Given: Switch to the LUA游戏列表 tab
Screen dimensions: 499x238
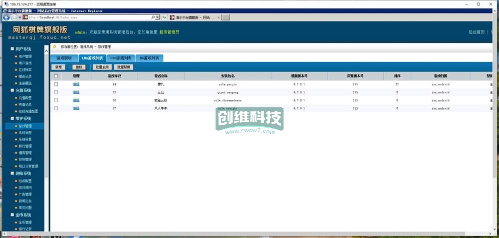Looking at the screenshot, I should point(92,58).
